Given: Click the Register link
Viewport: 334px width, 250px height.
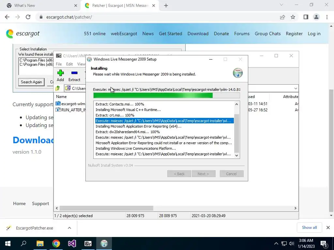Looking at the screenshot, I should [294, 34].
